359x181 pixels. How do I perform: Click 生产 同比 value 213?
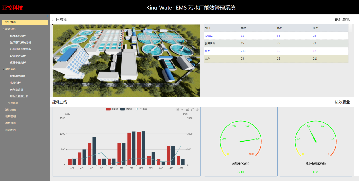315,59
